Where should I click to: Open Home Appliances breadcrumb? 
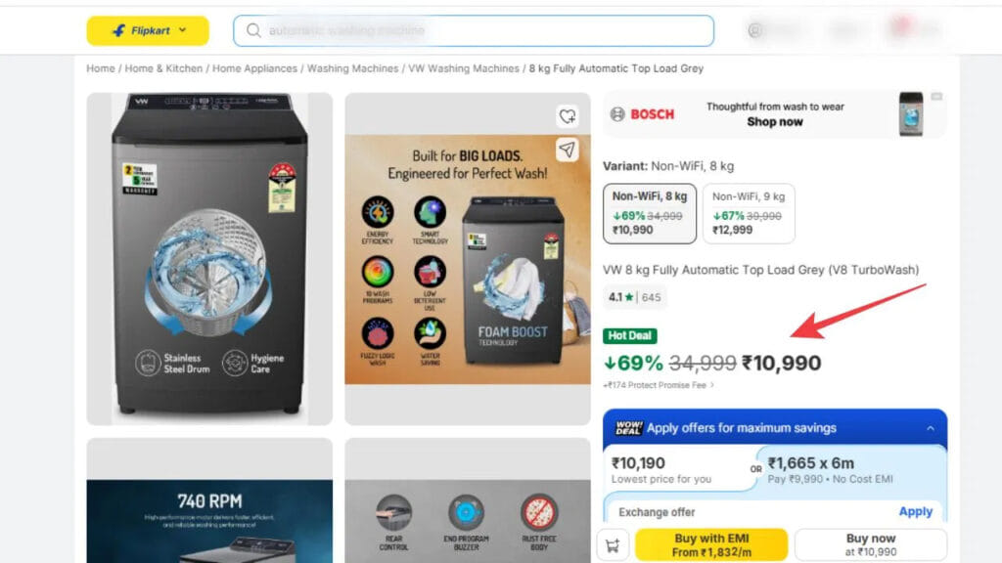[x=255, y=68]
